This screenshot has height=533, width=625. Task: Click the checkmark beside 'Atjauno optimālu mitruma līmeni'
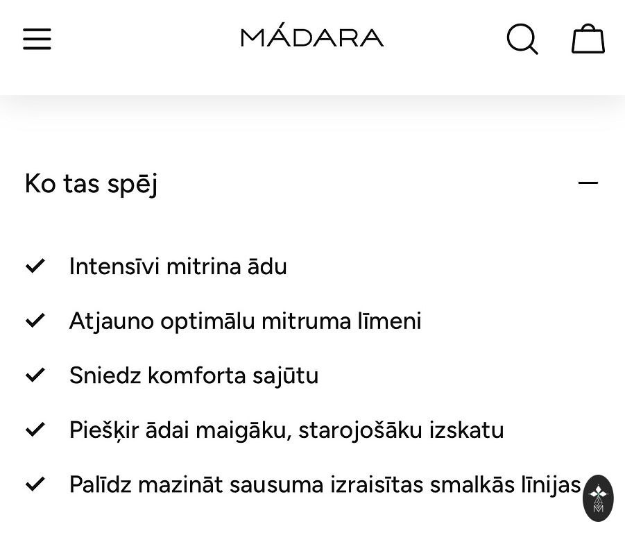pyautogui.click(x=35, y=321)
